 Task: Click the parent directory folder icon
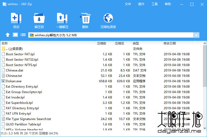coord(3,49)
